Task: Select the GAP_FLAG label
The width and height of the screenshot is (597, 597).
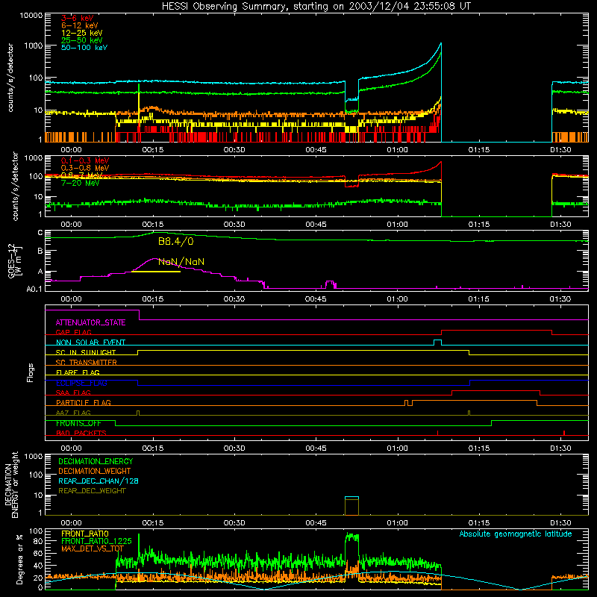Action: [x=73, y=332]
